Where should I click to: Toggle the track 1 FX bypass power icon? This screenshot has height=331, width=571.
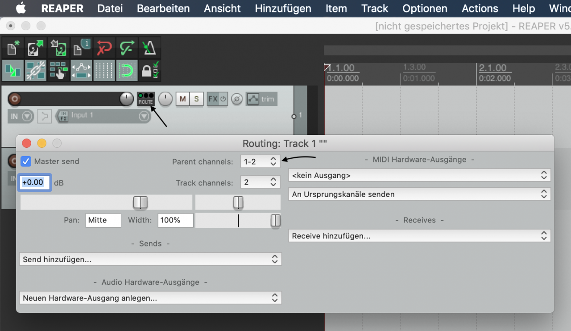pos(223,99)
